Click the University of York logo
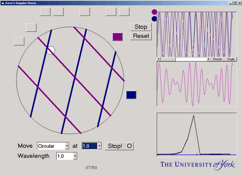 coord(198,164)
